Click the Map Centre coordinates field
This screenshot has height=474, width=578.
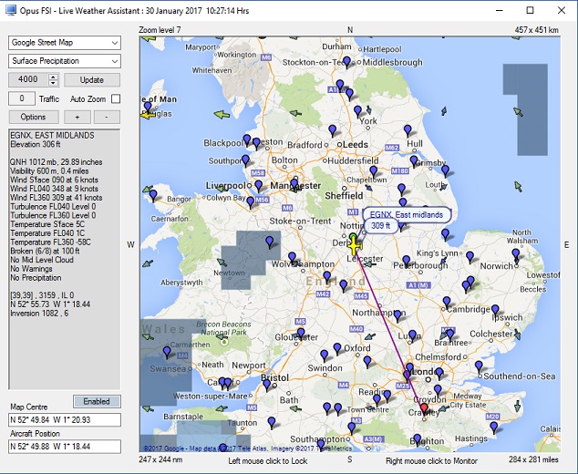coord(65,420)
